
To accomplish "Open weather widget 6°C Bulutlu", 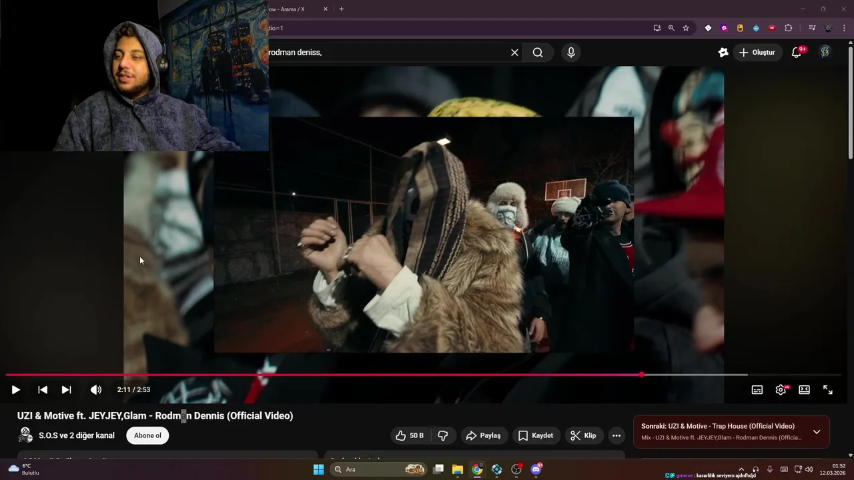I will coord(24,469).
